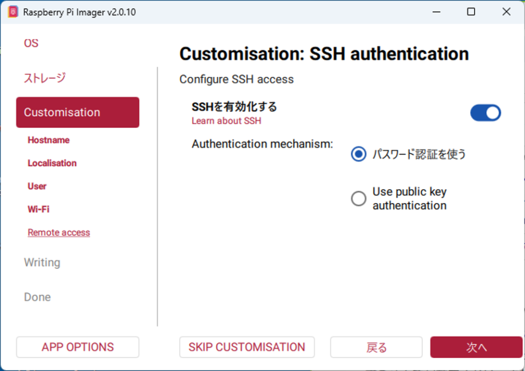The height and width of the screenshot is (371, 525).
Task: Go back with the 戻る button
Action: pyautogui.click(x=376, y=347)
